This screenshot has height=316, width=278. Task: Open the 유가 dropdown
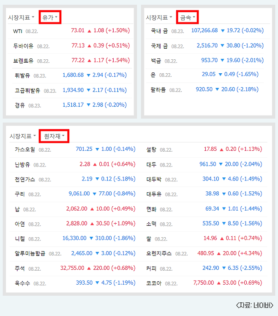(50, 17)
